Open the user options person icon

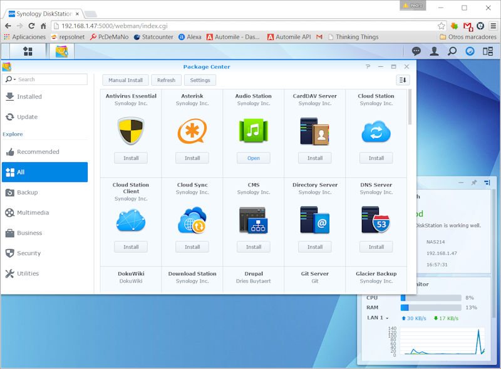434,51
